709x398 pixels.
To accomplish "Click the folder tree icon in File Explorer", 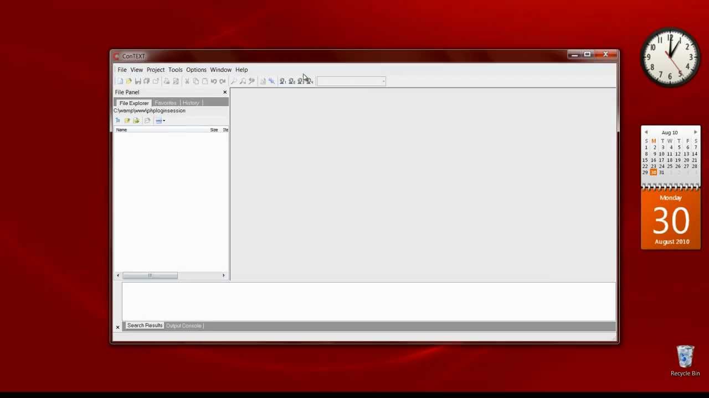I will 118,121.
